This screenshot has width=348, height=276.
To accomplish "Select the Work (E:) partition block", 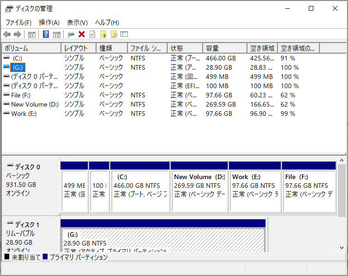I will tap(255, 187).
